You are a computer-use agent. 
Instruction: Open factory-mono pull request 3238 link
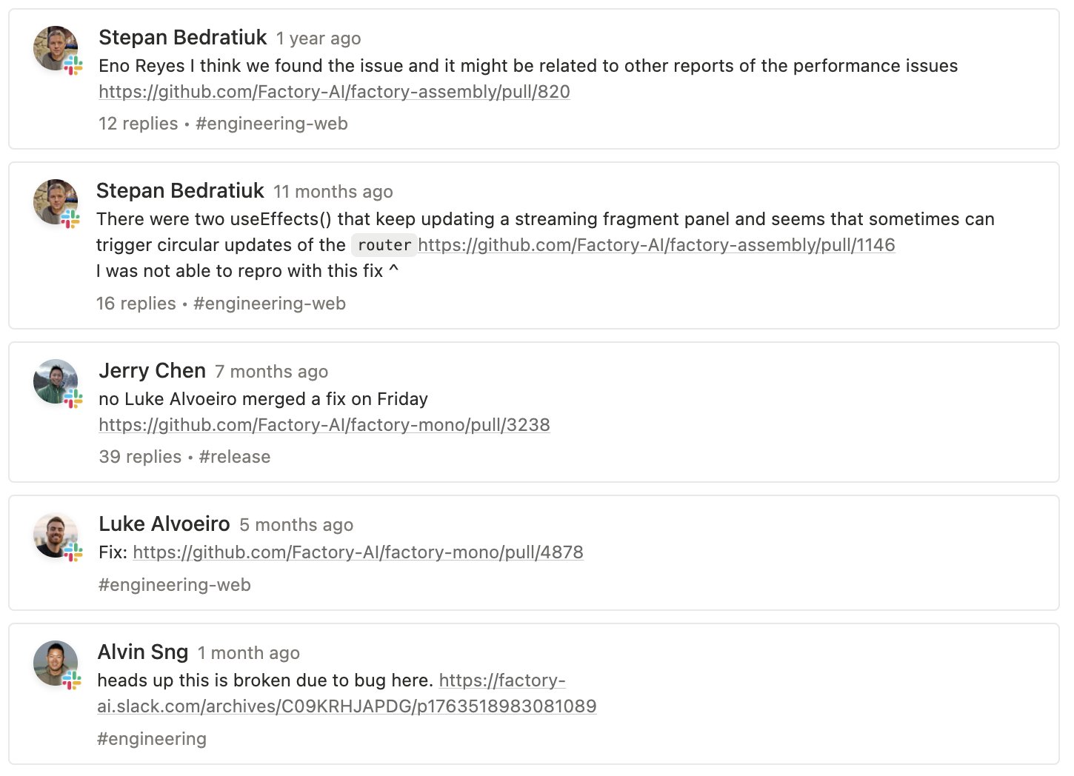[x=324, y=425]
